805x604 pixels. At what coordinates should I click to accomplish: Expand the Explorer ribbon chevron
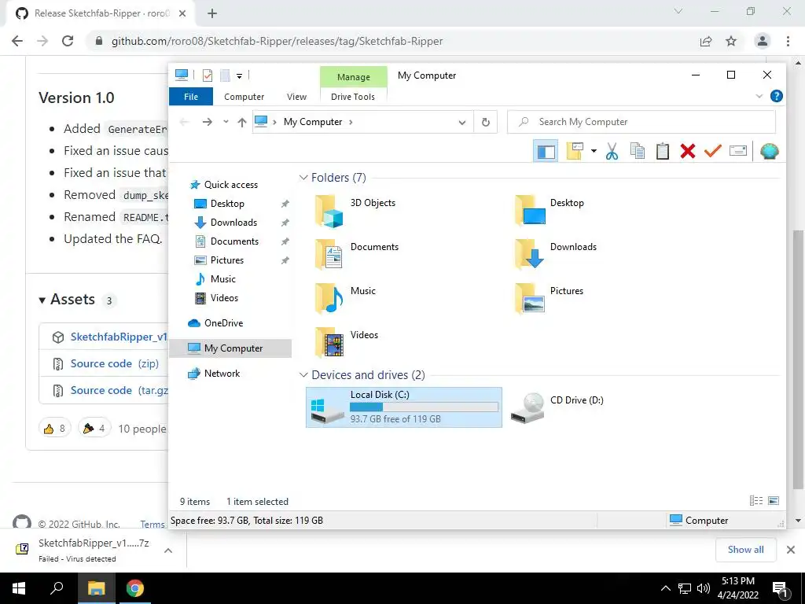pos(759,96)
